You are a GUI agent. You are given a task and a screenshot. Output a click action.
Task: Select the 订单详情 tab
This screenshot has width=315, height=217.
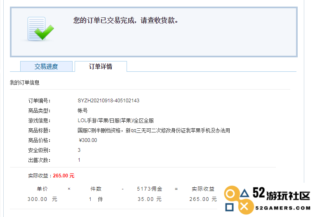point(101,66)
